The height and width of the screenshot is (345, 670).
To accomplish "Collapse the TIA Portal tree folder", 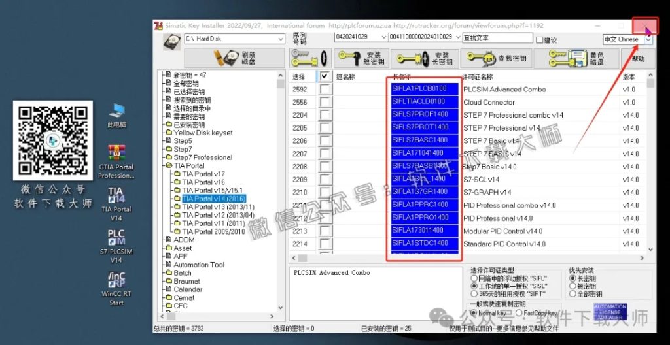I will click(168, 166).
